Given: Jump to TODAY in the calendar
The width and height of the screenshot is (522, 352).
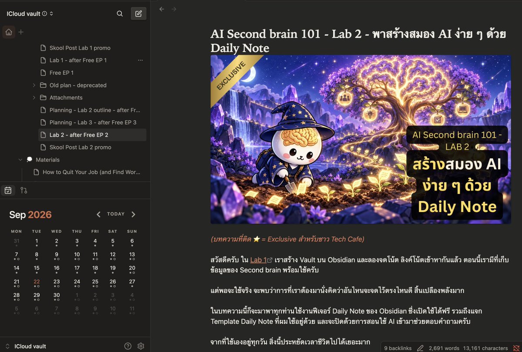Looking at the screenshot, I should (116, 214).
